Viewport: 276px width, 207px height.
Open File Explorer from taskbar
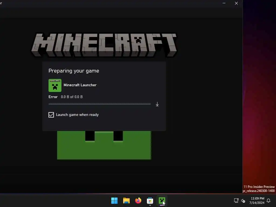(126, 201)
